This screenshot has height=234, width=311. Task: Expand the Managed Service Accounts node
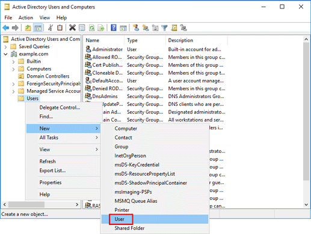(13, 91)
